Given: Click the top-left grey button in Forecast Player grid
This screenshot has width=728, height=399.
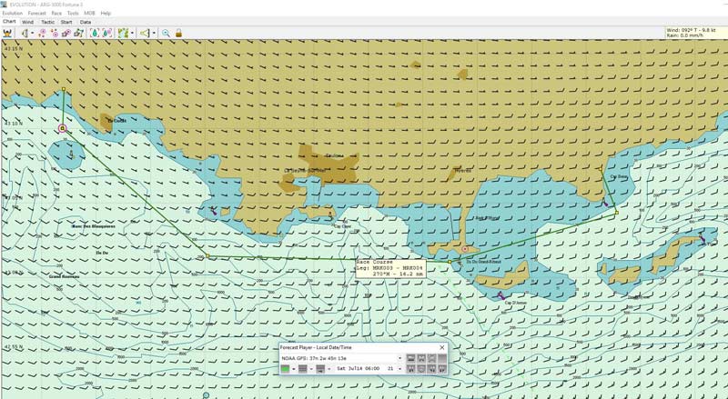Looking at the screenshot, I should point(410,358).
